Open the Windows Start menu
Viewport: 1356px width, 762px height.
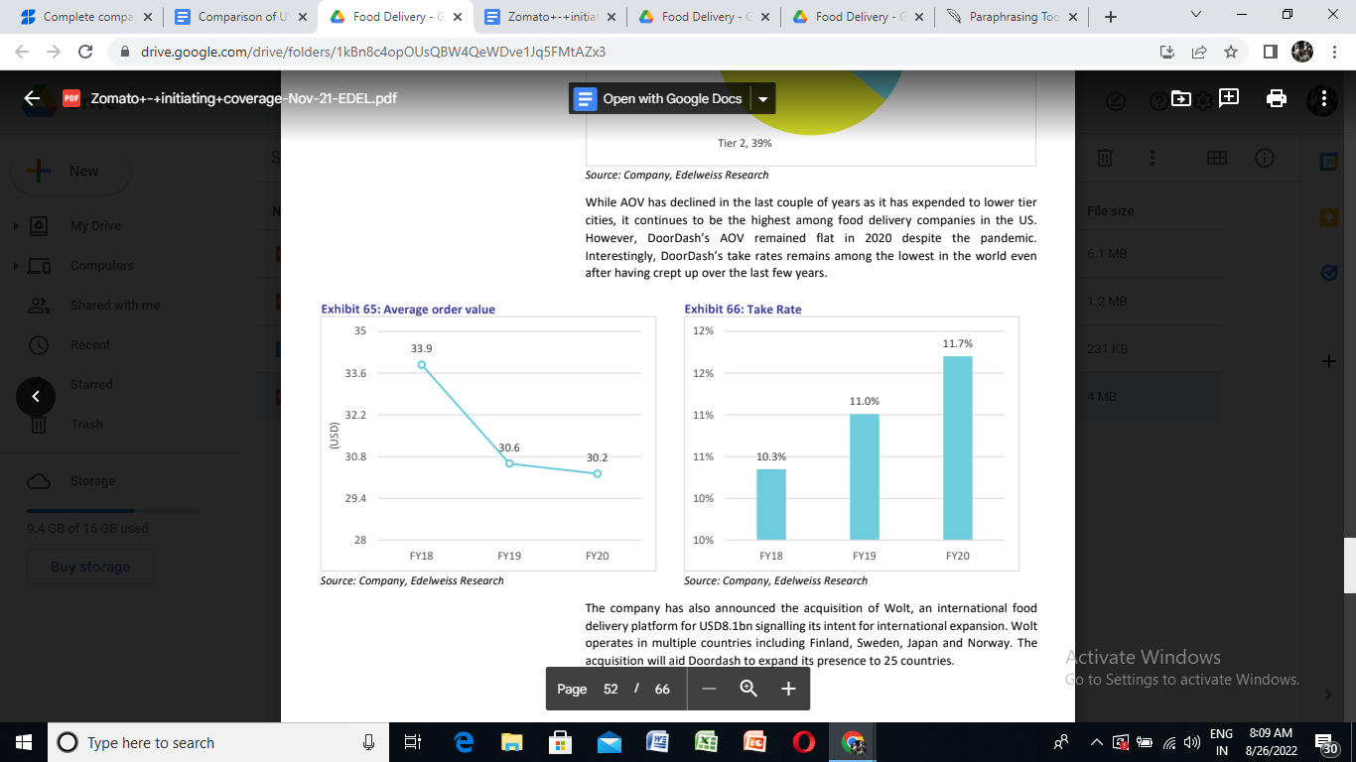[24, 742]
